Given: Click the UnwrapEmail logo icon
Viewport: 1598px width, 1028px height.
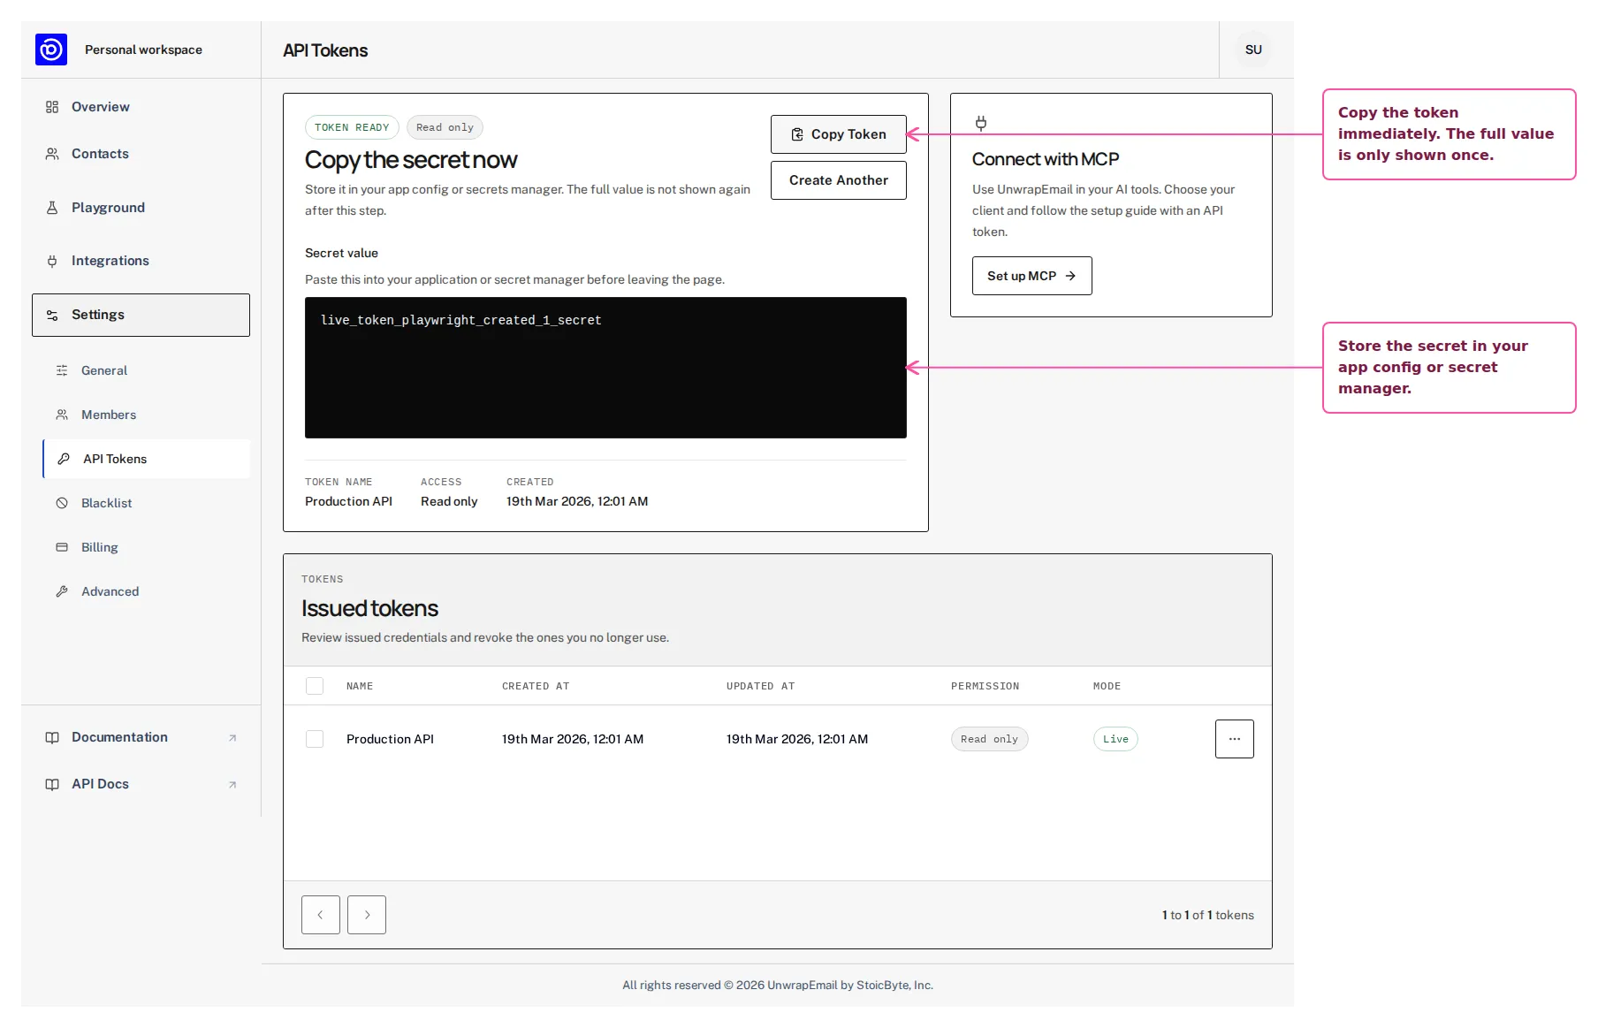Looking at the screenshot, I should tap(51, 49).
